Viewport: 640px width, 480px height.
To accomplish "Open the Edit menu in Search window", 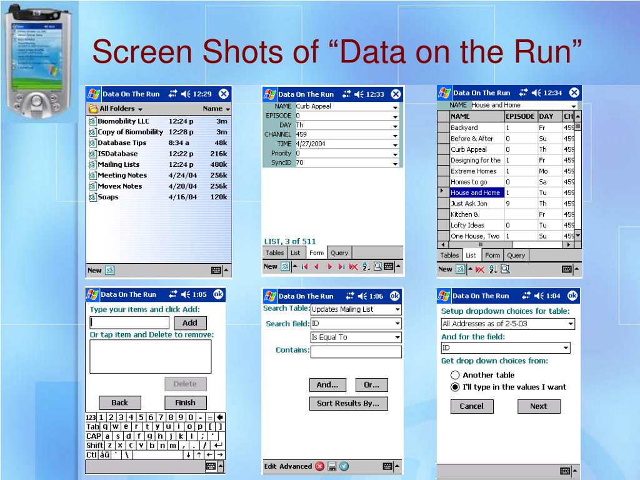I will pyautogui.click(x=270, y=466).
